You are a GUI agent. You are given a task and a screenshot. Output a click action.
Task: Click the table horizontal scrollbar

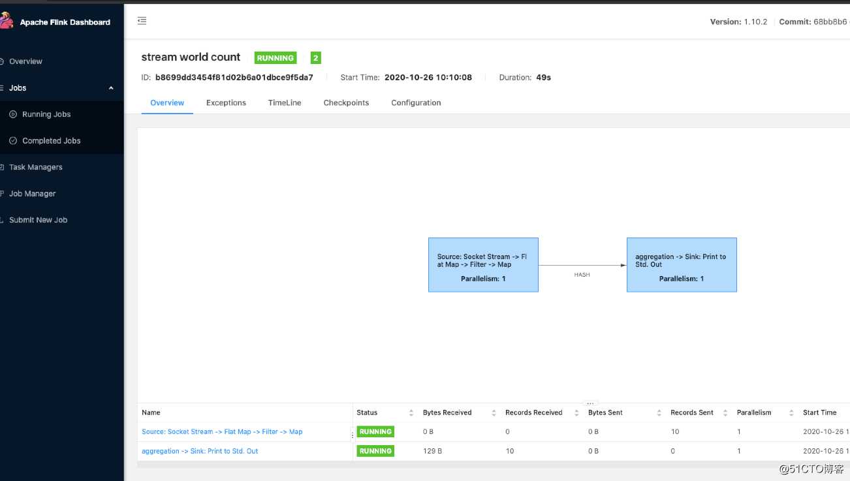point(494,464)
